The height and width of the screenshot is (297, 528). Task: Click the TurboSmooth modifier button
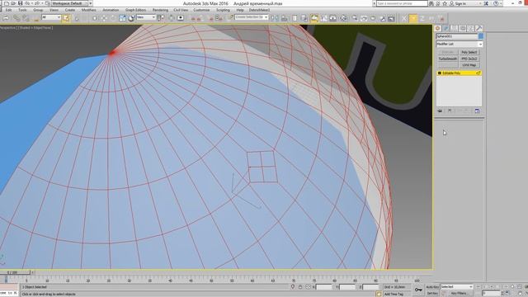[447, 59]
